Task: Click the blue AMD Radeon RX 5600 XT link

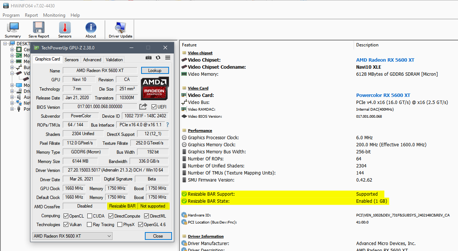Action: (385, 60)
